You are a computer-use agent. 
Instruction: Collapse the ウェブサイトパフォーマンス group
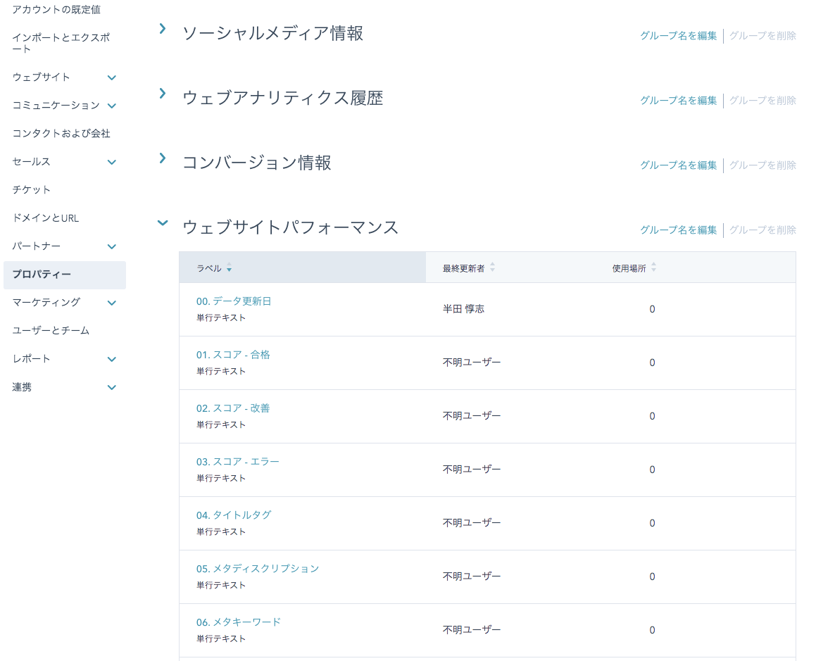tap(163, 222)
